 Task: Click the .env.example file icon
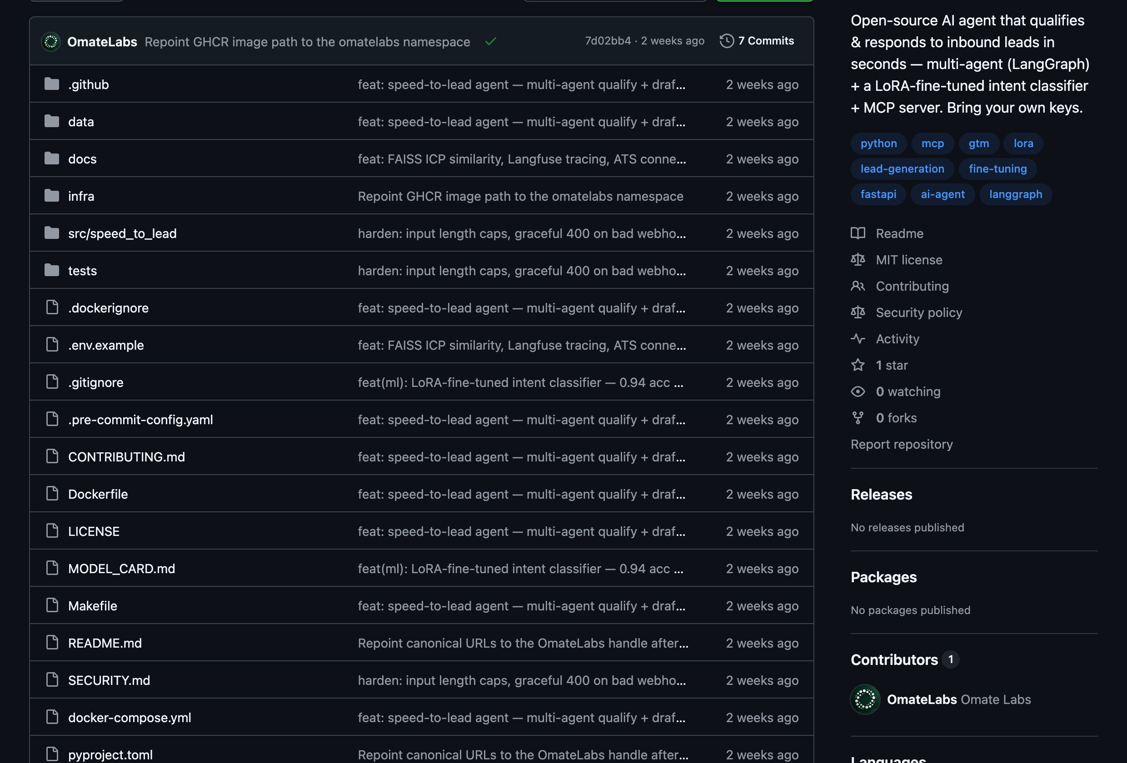[x=52, y=345]
